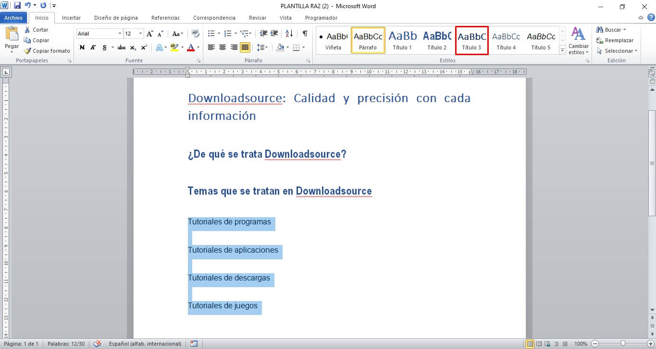Open the Archivo menu
This screenshot has height=349, width=656.
point(13,18)
